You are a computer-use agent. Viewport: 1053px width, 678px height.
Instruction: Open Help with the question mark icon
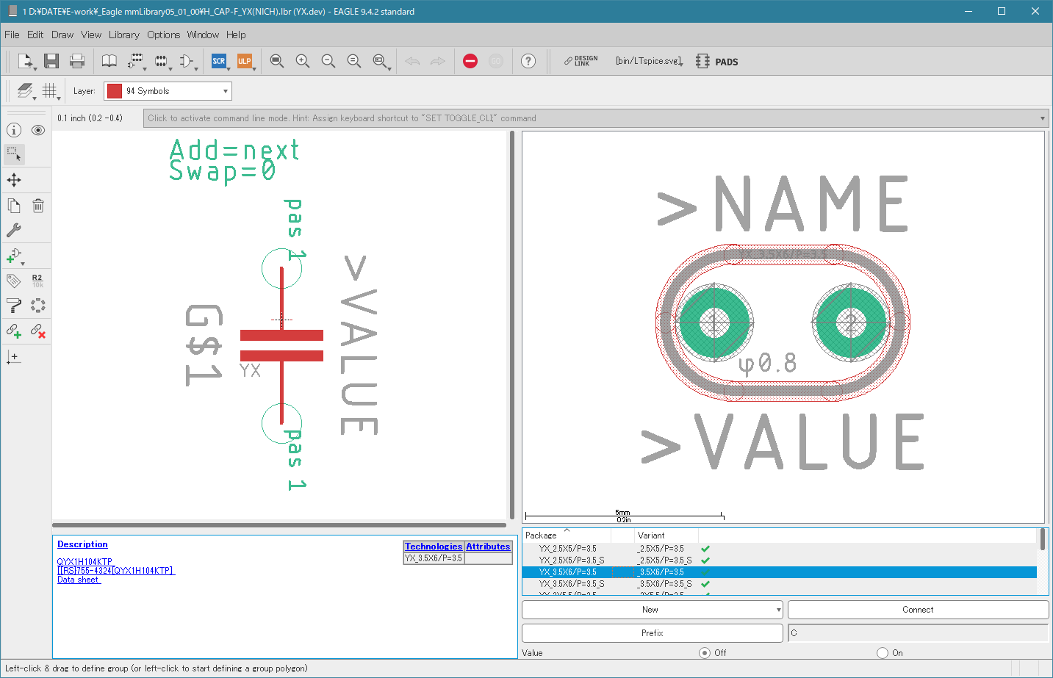coord(528,61)
